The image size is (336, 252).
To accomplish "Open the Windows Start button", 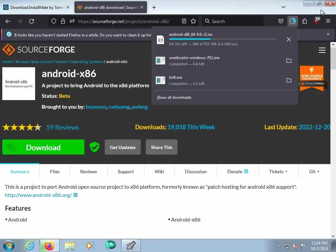I will pos(9,245).
